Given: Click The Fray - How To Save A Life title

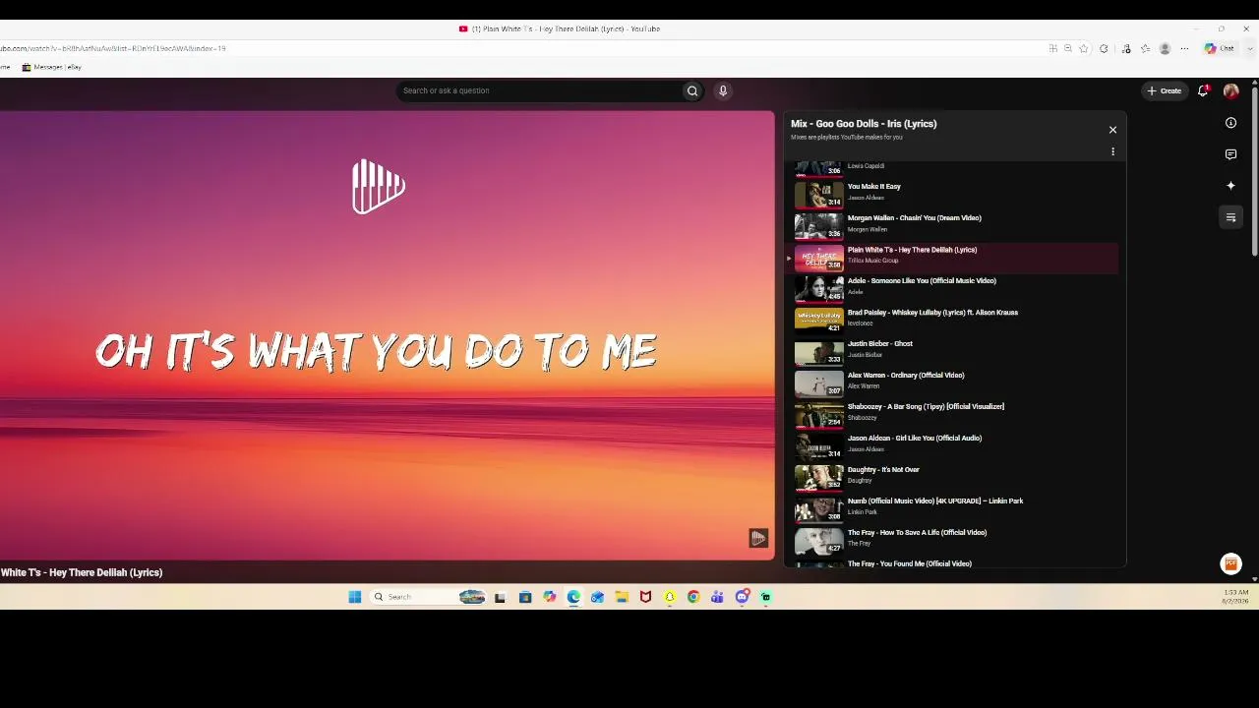Looking at the screenshot, I should (917, 533).
